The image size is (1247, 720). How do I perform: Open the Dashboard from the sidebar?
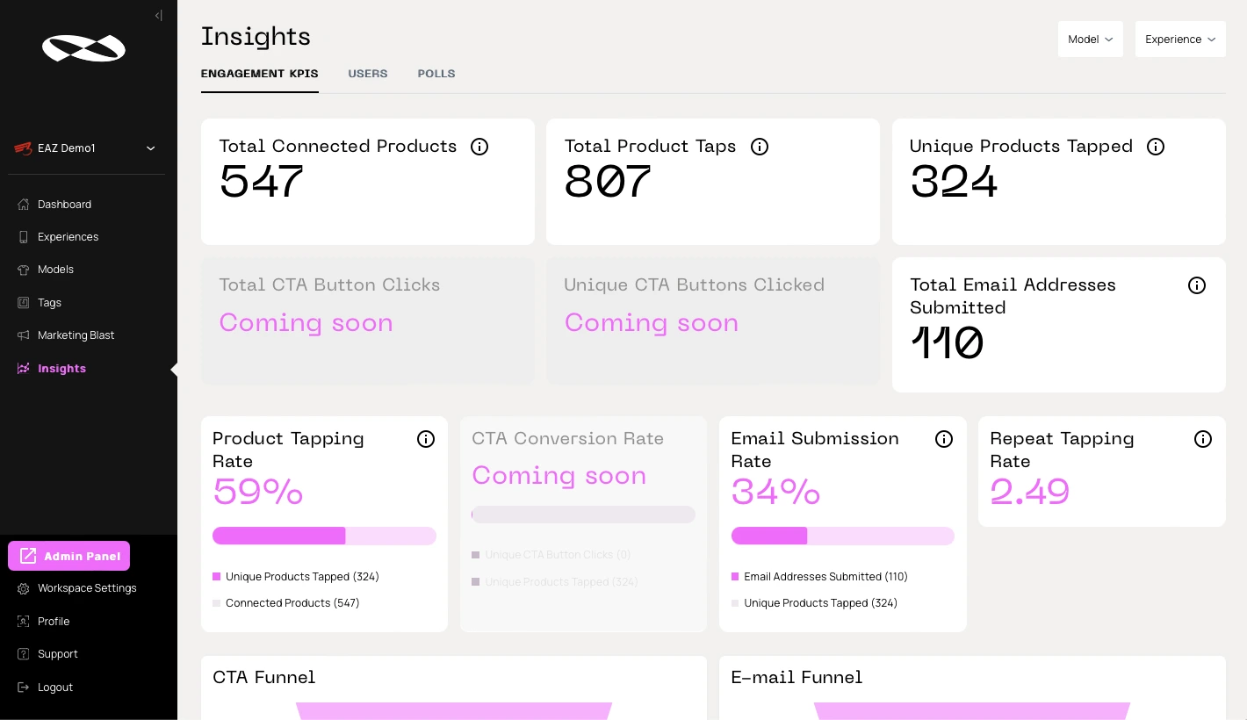[x=24, y=204]
